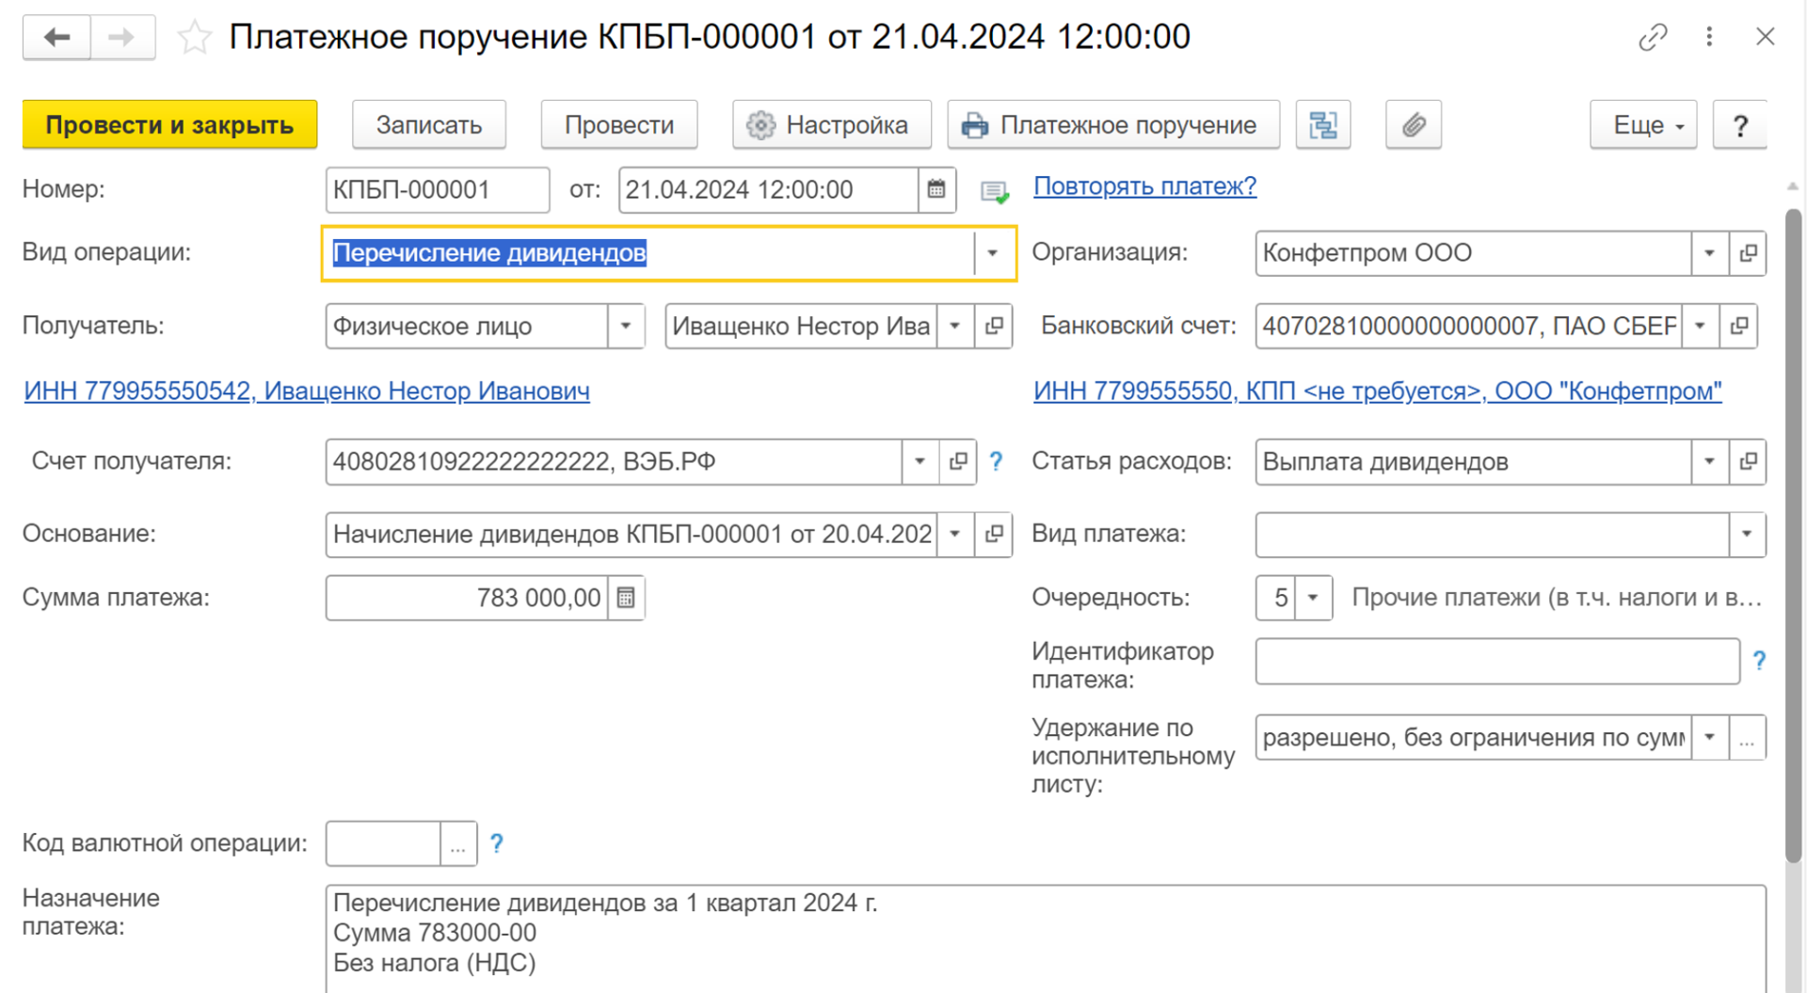Open ИНН 7799555550 ООО Конфетпром link
The image size is (1807, 993).
point(1377,391)
